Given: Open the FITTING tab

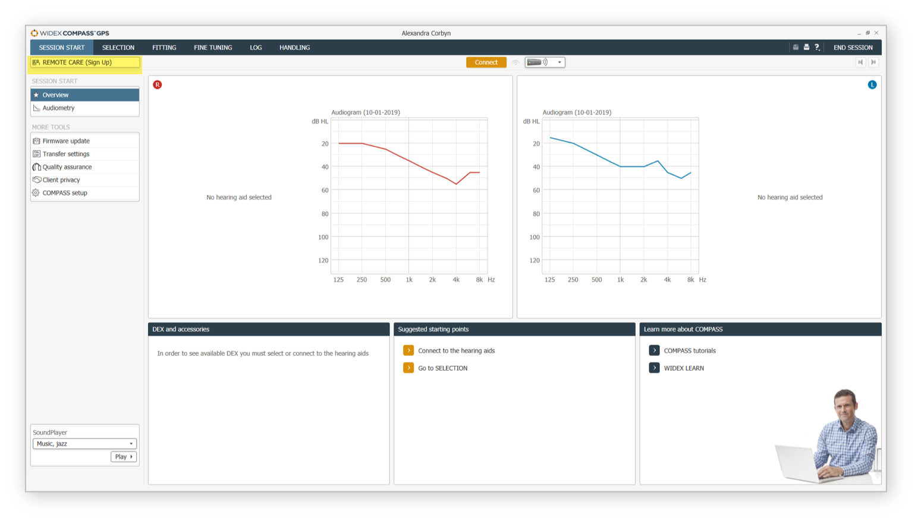Looking at the screenshot, I should tap(164, 48).
